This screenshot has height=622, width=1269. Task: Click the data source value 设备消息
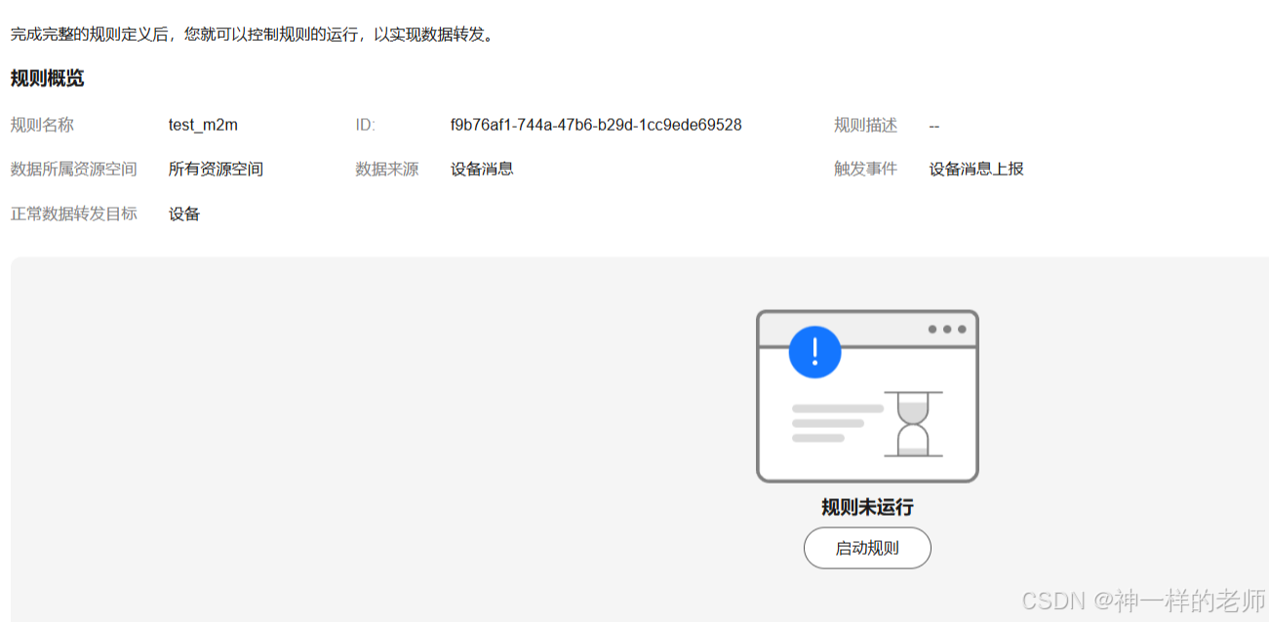coord(482,169)
